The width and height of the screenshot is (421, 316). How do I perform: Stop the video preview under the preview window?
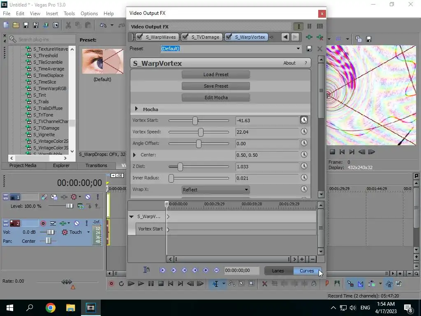point(332,152)
